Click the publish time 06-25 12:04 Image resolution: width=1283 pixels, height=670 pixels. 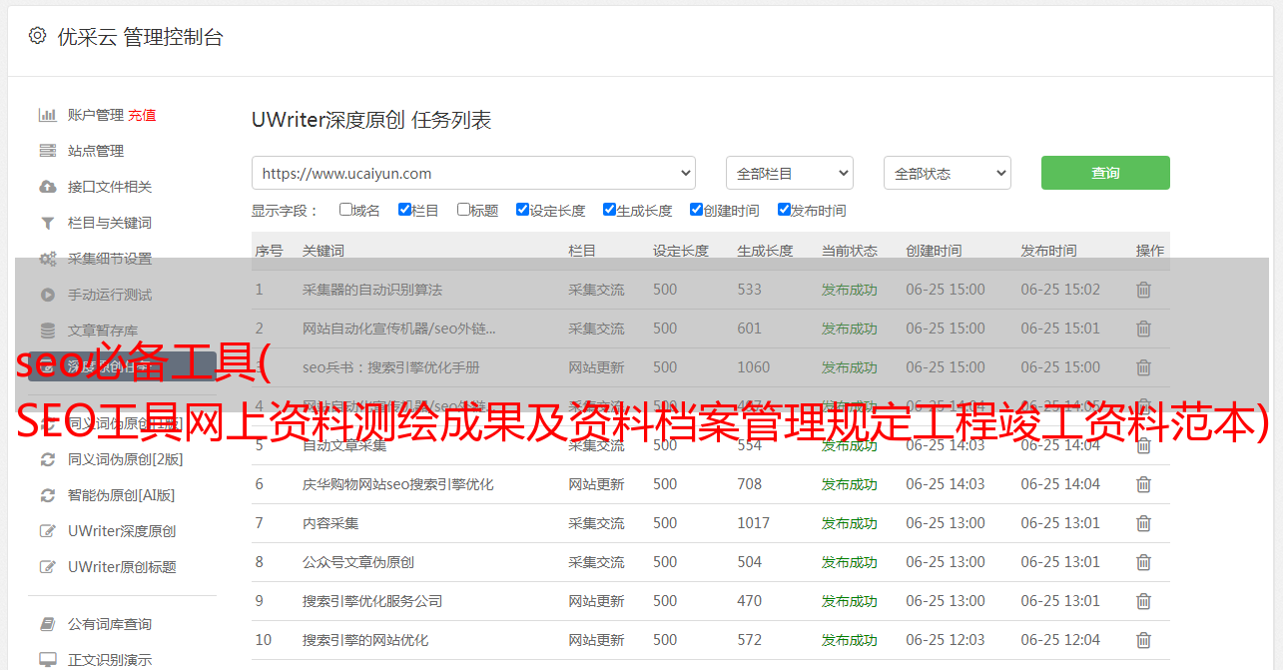pos(1060,640)
